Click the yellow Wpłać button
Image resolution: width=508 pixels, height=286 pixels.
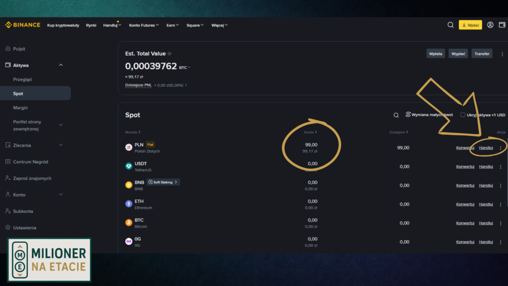470,25
